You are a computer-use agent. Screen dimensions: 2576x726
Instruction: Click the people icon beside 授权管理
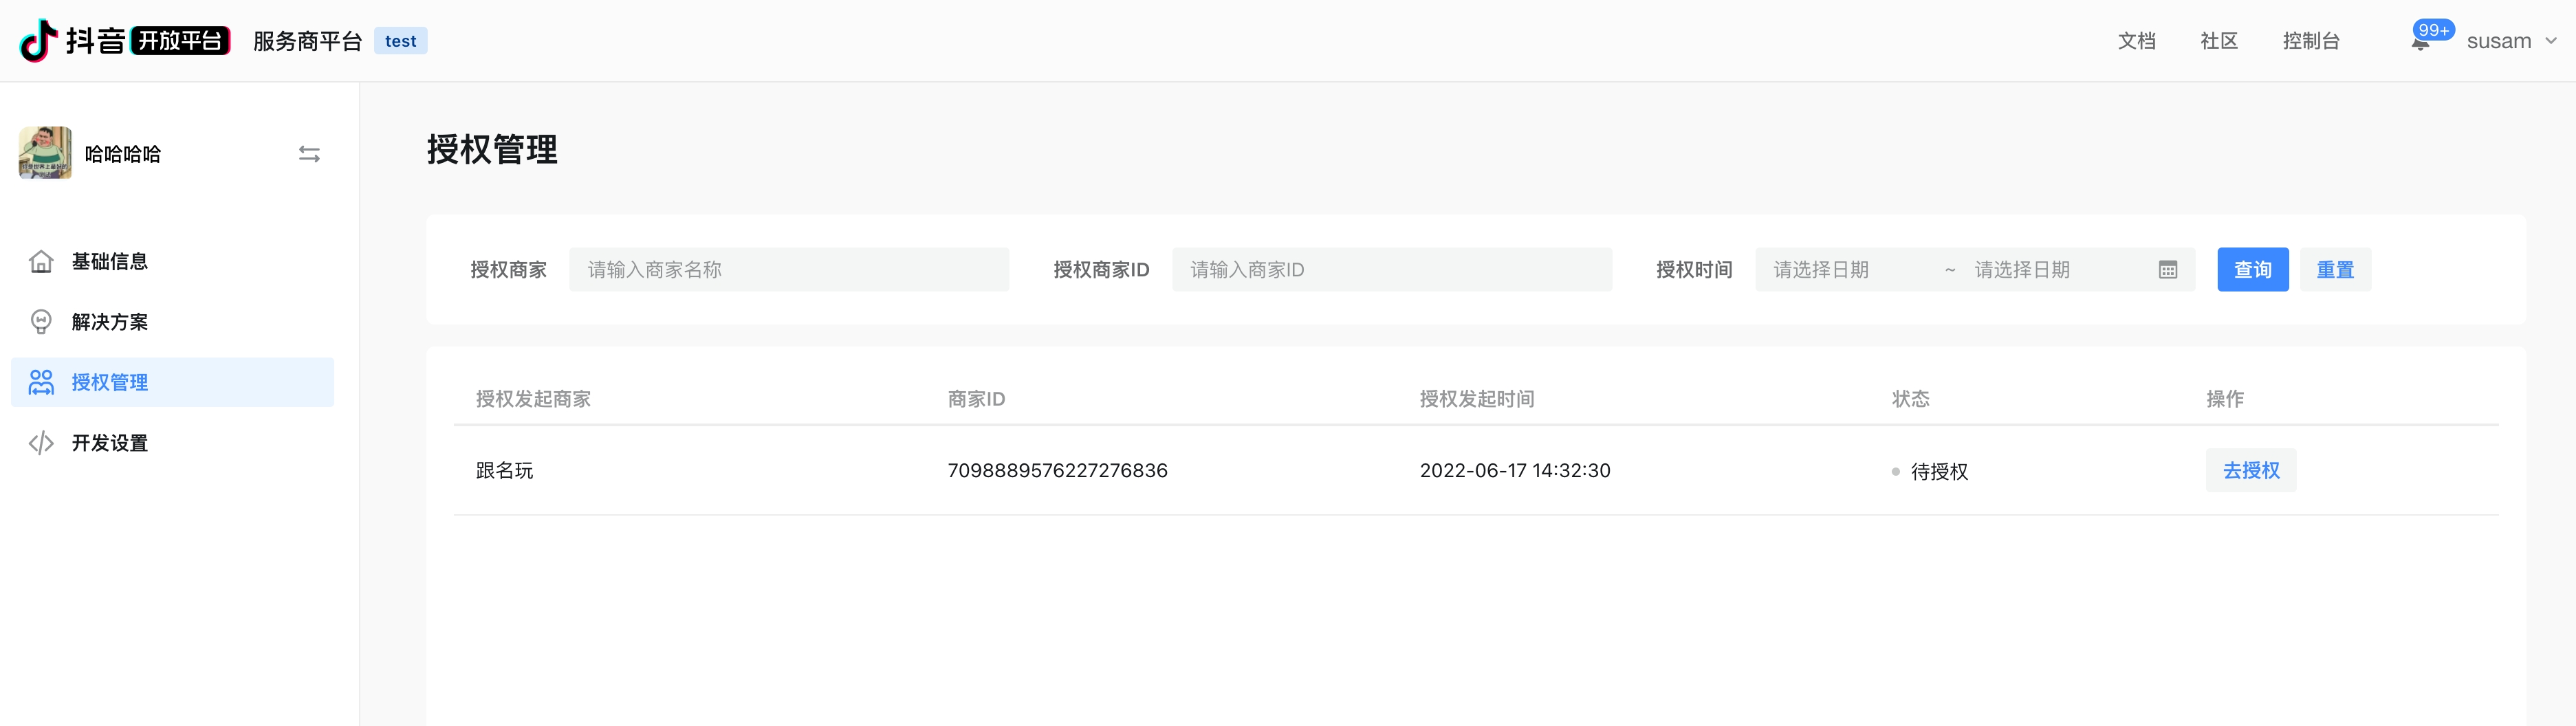41,383
